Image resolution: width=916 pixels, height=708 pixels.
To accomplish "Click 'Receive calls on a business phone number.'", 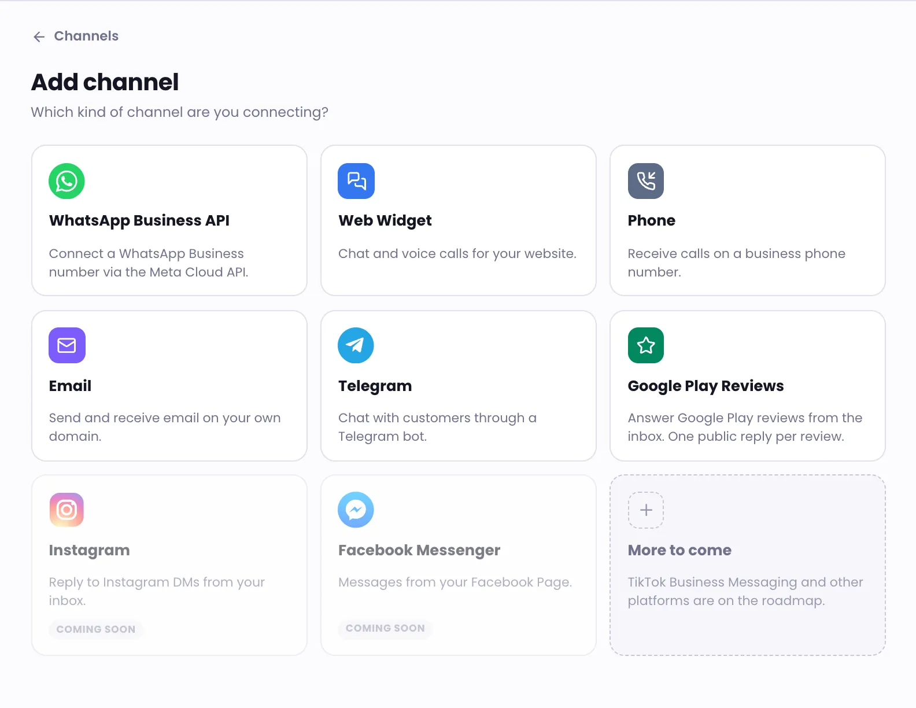I will 737,263.
